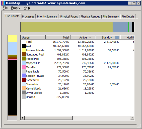Click the RamMap icon in the title bar

coord(3,3)
